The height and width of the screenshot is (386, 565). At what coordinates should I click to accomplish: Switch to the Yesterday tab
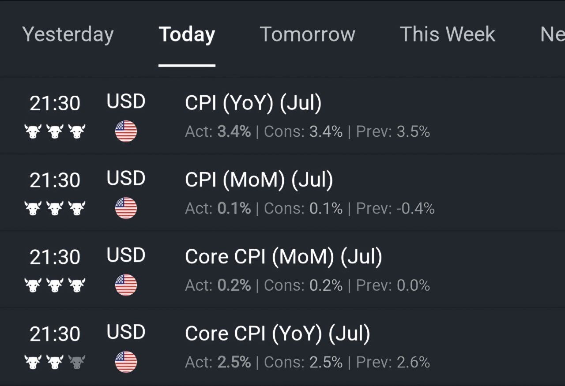click(x=68, y=35)
